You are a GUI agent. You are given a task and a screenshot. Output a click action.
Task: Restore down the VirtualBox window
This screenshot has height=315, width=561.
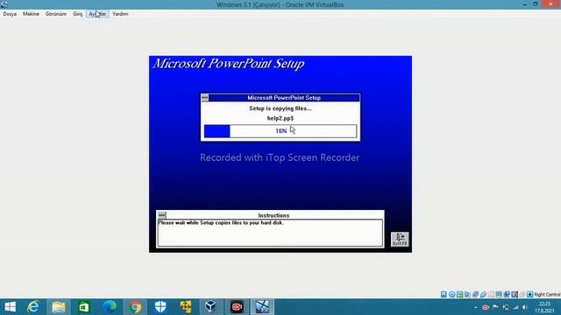[x=536, y=4]
